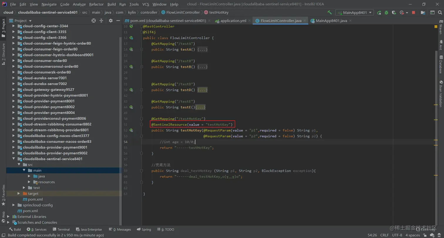444x238 pixels.
Task: Rerun MainApp8401 using the rerun icon
Action: pos(379,13)
